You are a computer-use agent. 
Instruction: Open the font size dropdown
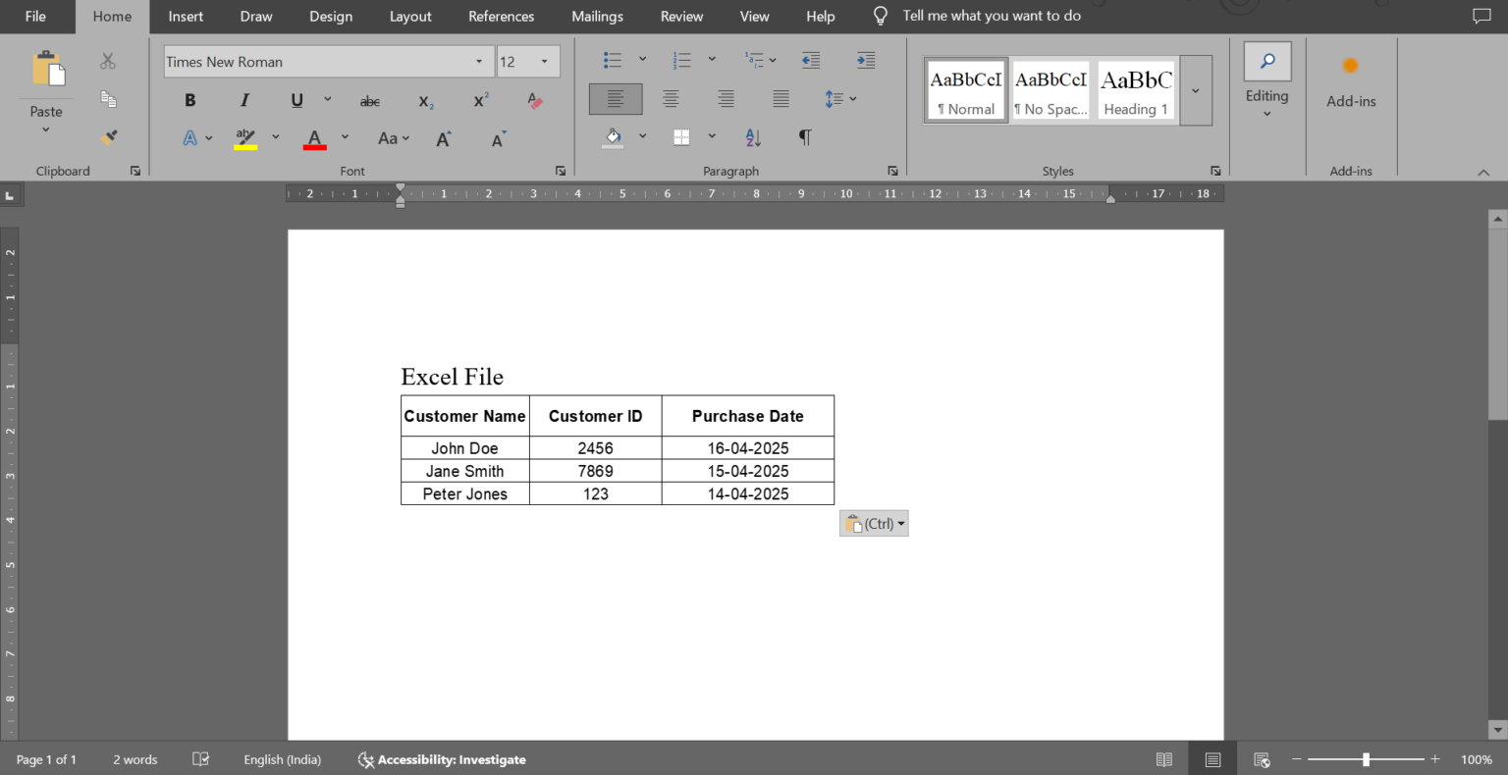(544, 61)
